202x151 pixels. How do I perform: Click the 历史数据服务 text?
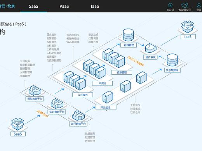54,60
